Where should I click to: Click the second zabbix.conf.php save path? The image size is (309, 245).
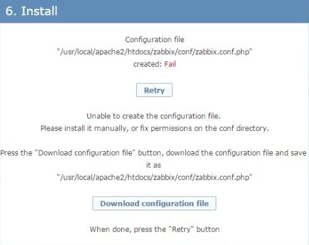click(154, 178)
